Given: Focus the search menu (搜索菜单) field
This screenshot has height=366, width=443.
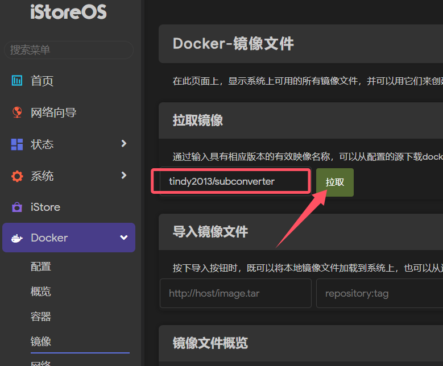Looking at the screenshot, I should (68, 50).
